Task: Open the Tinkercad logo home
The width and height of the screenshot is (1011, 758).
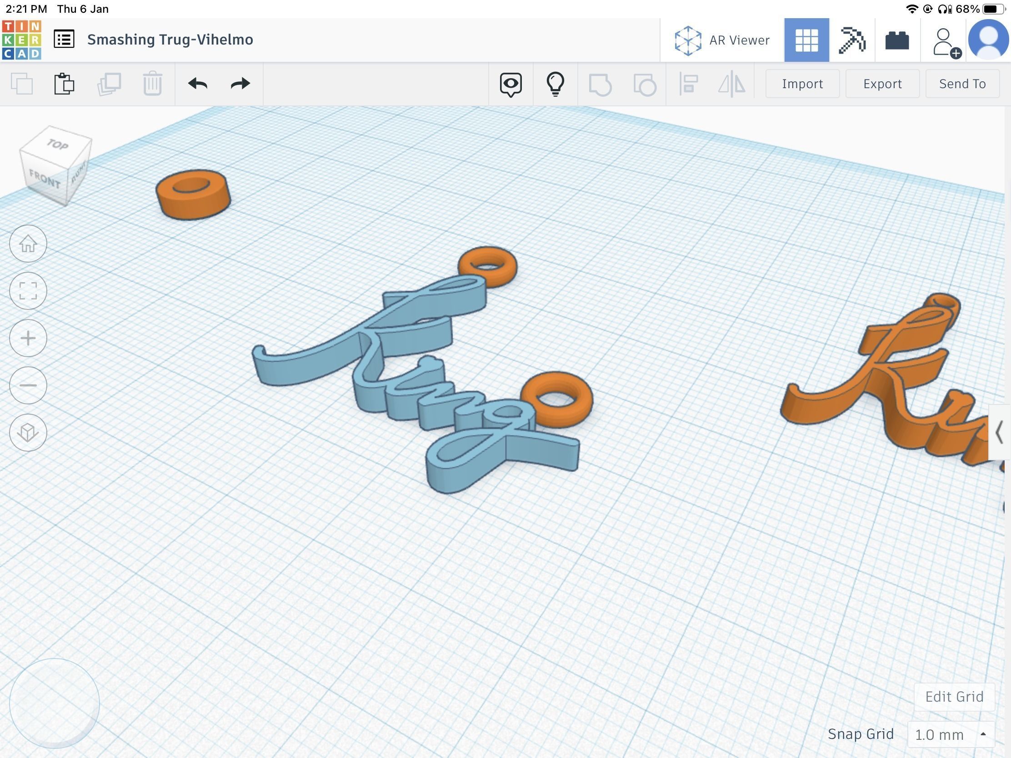Action: (x=21, y=40)
